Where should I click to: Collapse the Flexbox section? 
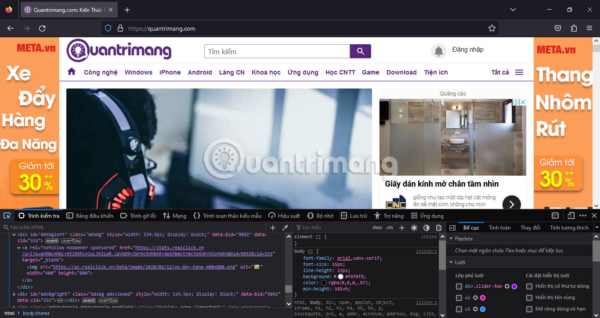[451, 239]
